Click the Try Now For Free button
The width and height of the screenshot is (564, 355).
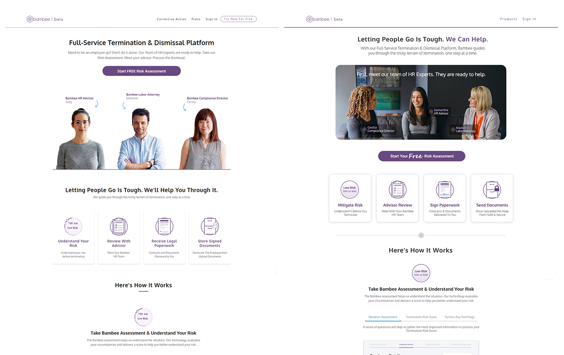(x=238, y=19)
